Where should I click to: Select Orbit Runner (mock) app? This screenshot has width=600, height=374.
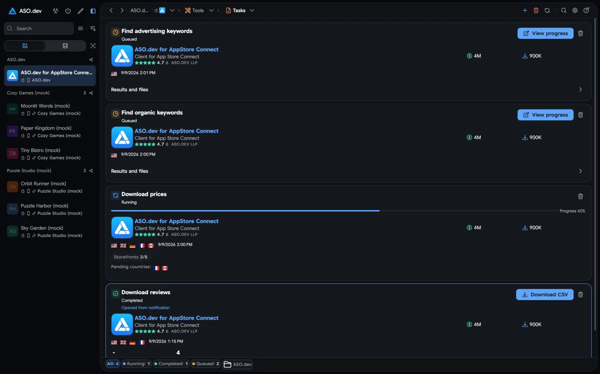click(50, 187)
